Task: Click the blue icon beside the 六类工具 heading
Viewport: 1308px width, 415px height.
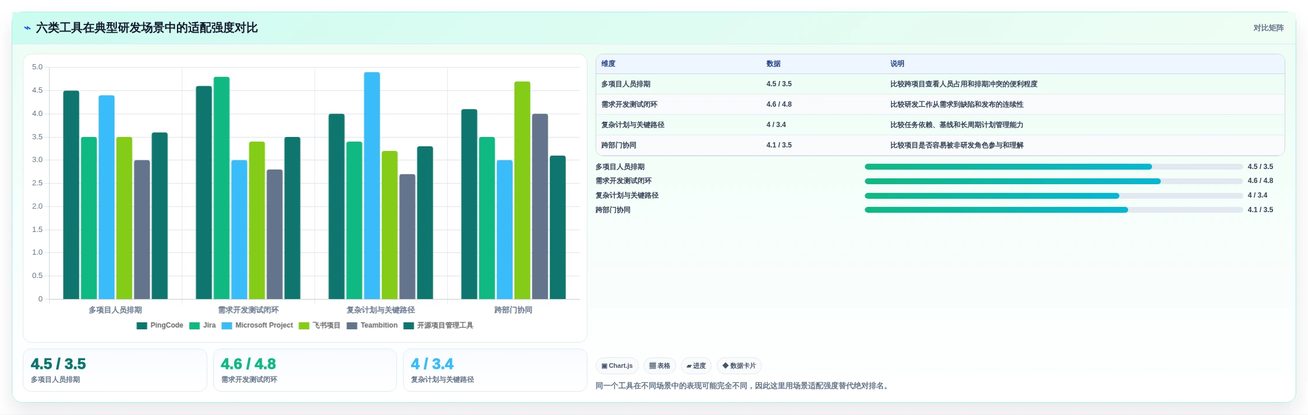Action: [27, 28]
